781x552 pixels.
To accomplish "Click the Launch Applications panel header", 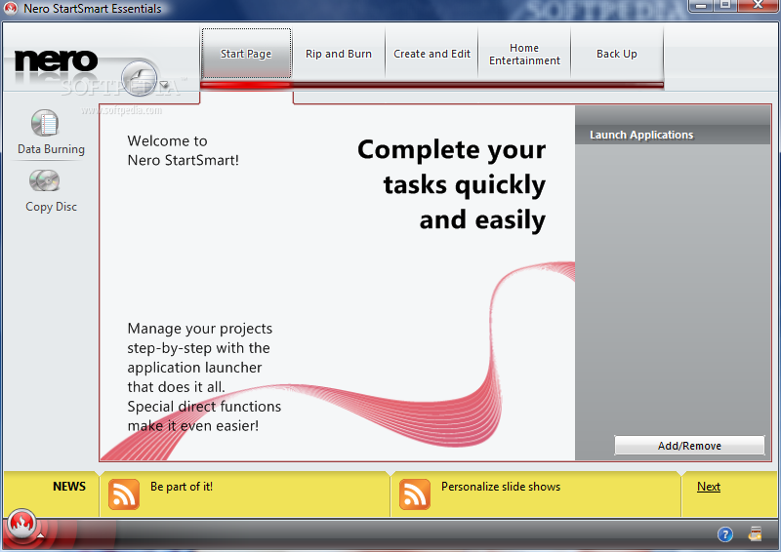I will 673,135.
